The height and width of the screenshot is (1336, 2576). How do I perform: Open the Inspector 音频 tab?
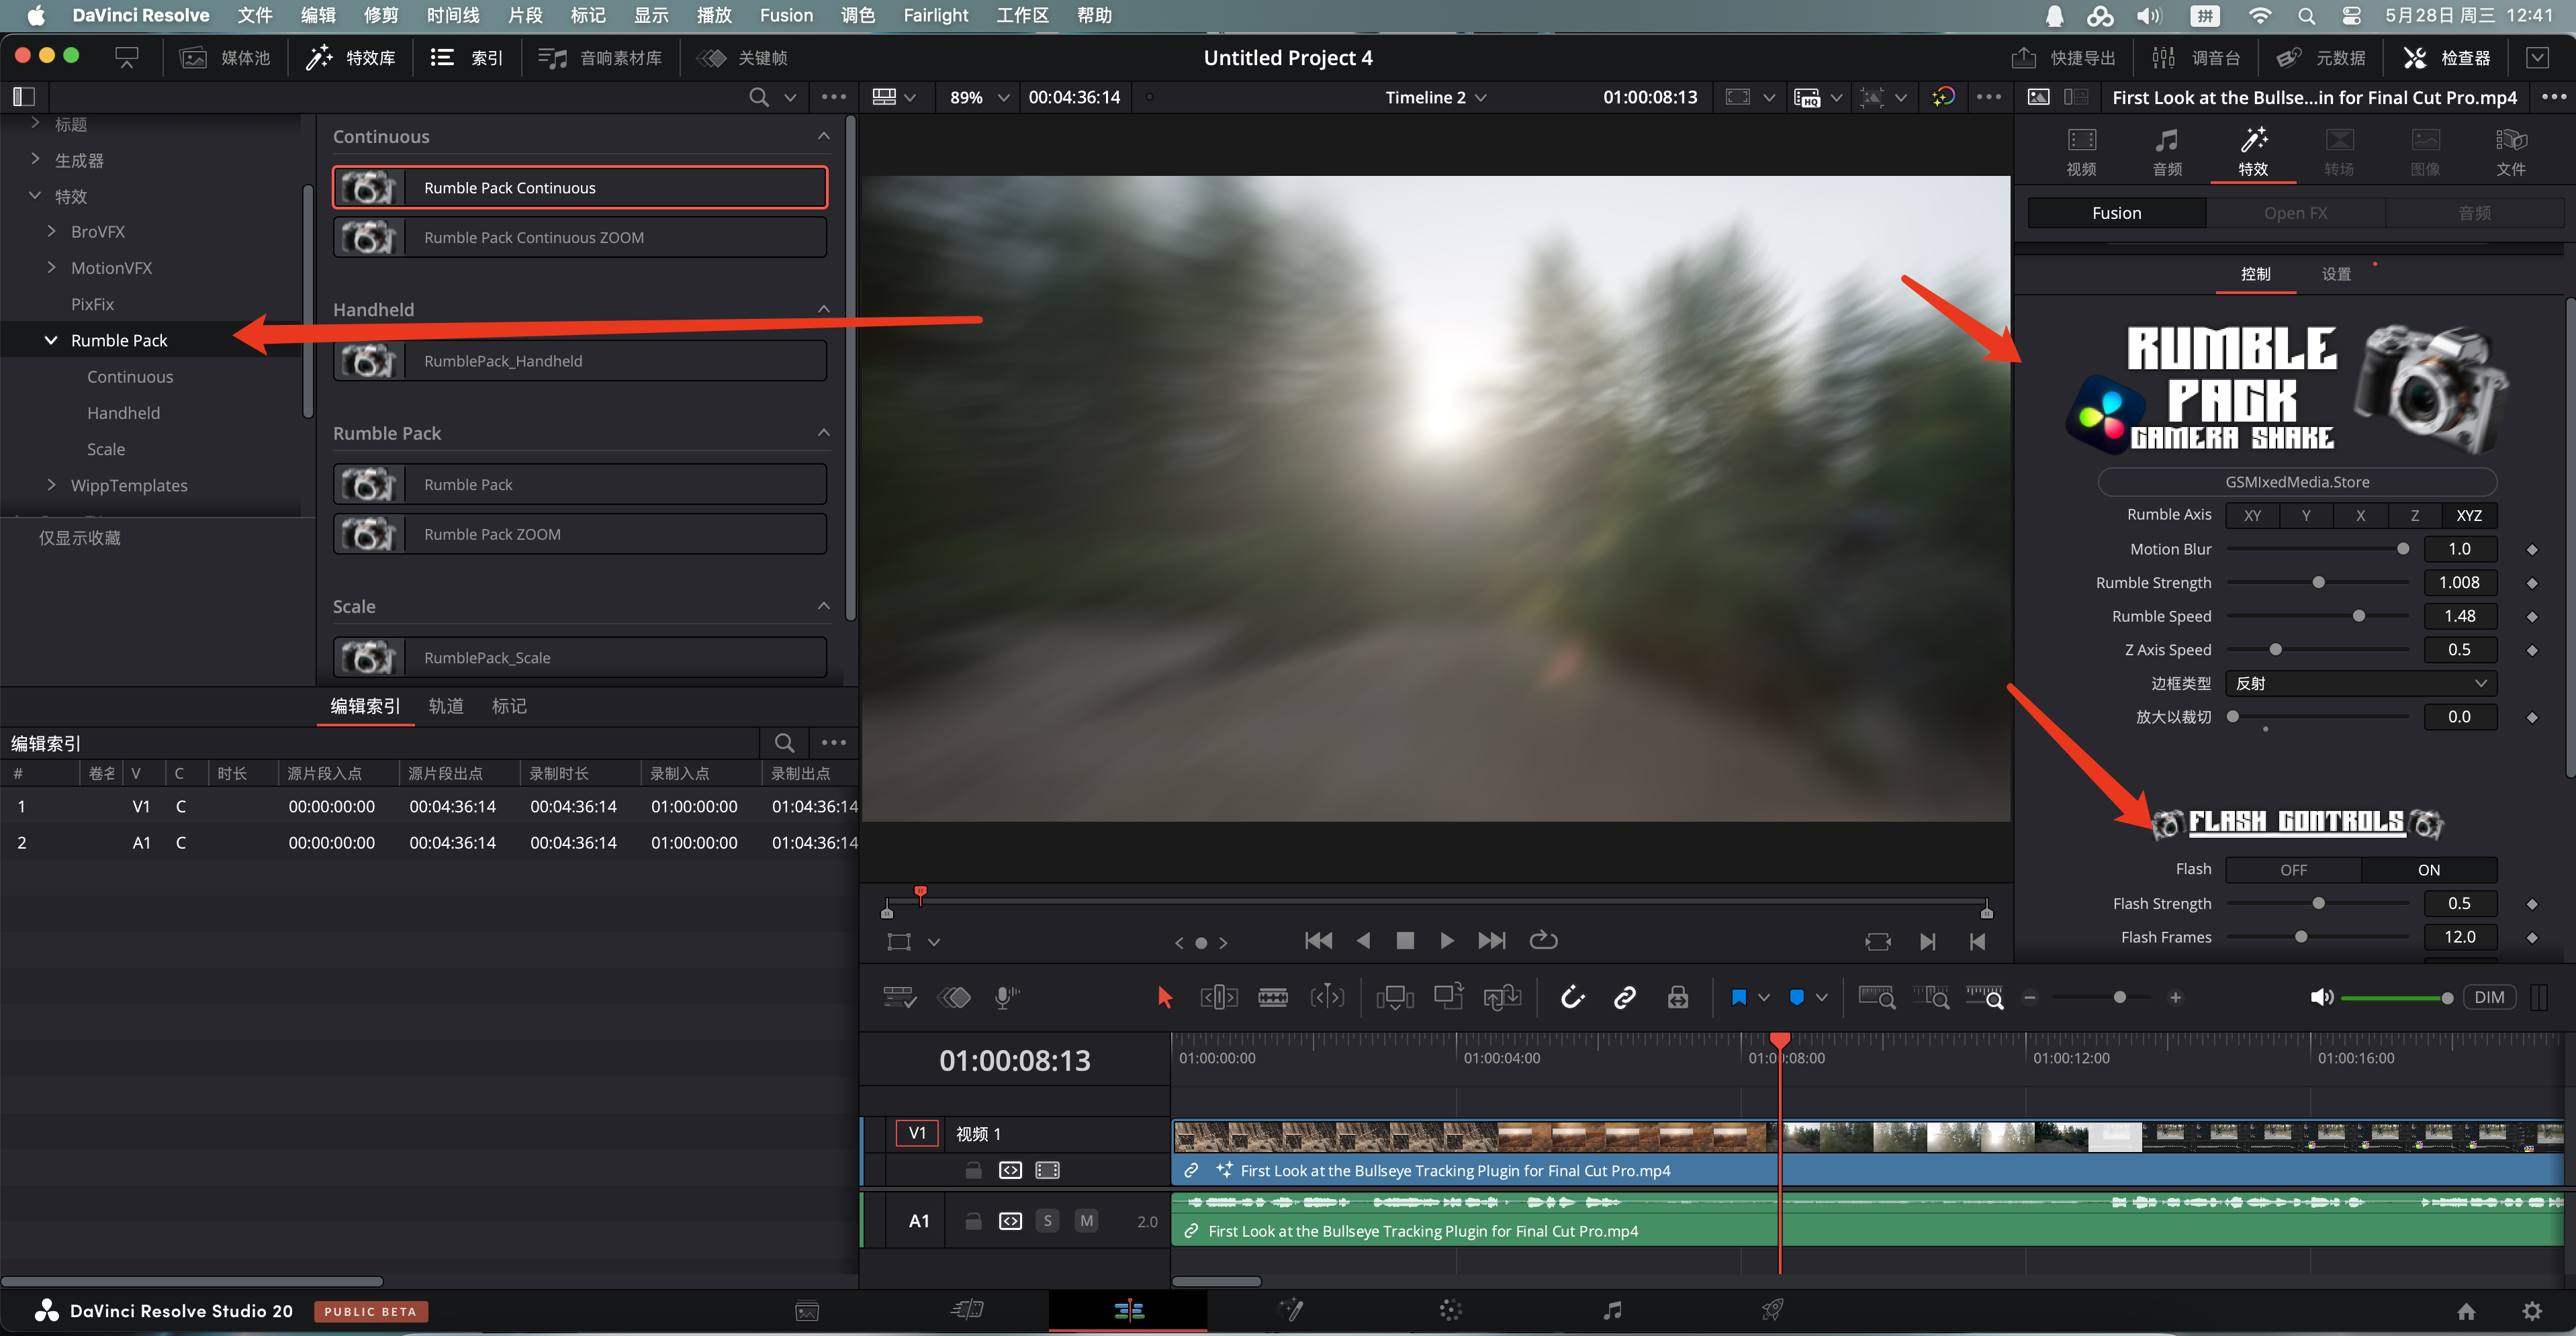tap(2167, 152)
